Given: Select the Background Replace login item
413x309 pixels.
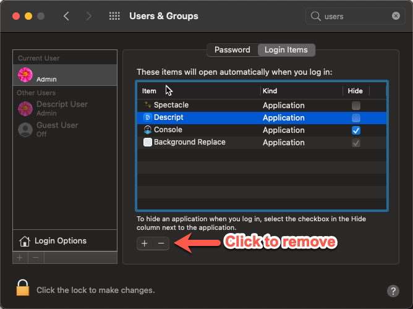Looking at the screenshot, I should pos(262,142).
